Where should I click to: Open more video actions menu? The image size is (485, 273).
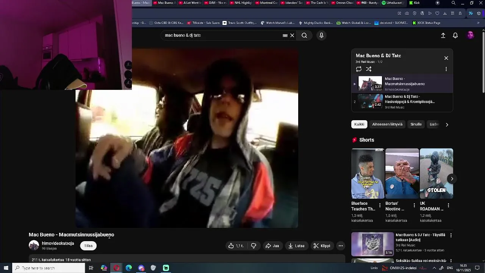[x=341, y=246]
